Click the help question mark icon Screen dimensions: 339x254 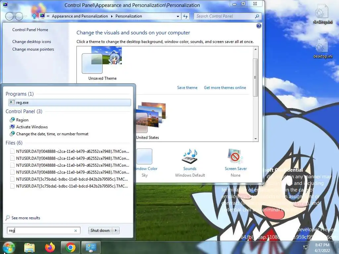coord(259,26)
